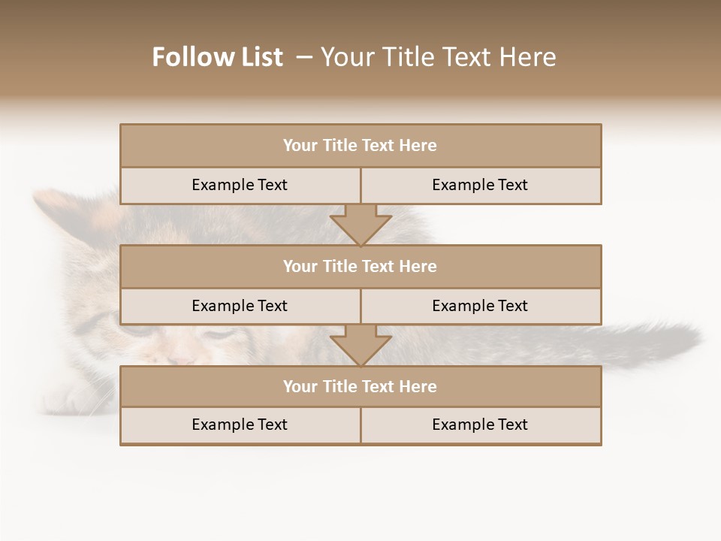
Task: Click the kitten's ear in background image
Action: (x=56, y=207)
